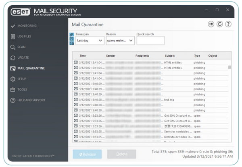Image resolution: width=242 pixels, height=167 pixels.
Task: Click the Scan magnifier icon
Action: tap(13, 47)
